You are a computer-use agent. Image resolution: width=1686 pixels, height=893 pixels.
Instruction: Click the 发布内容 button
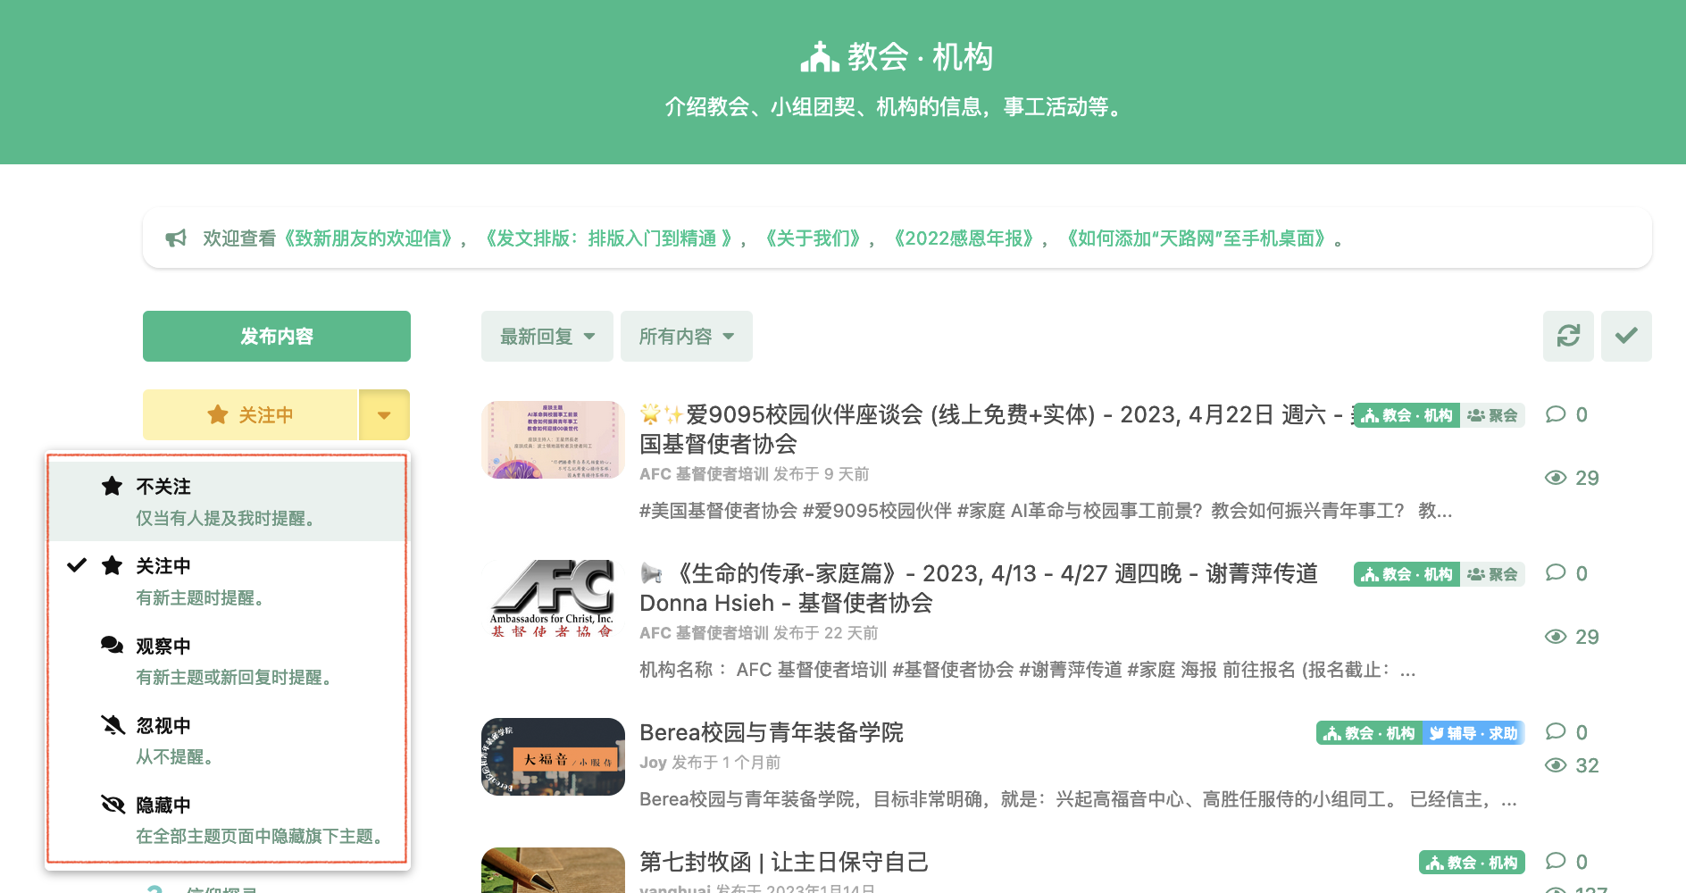pos(277,337)
